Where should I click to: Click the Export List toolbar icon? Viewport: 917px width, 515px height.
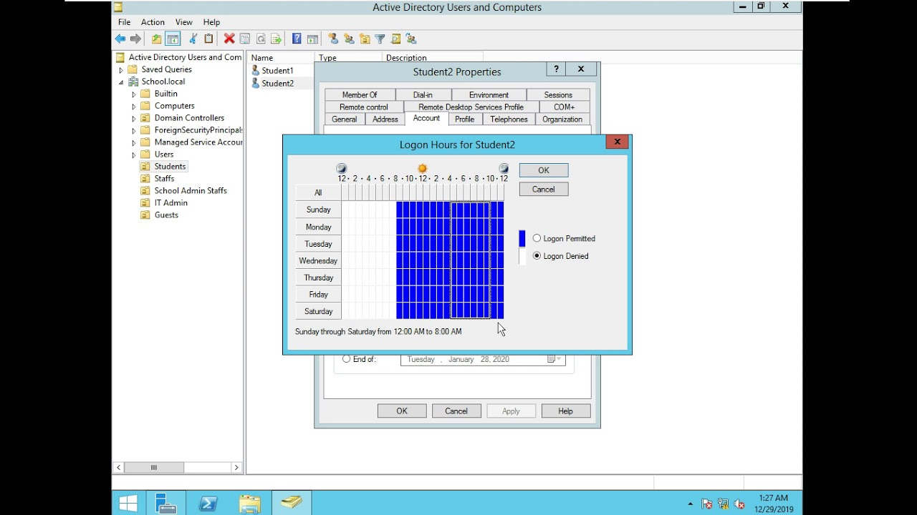pyautogui.click(x=276, y=39)
